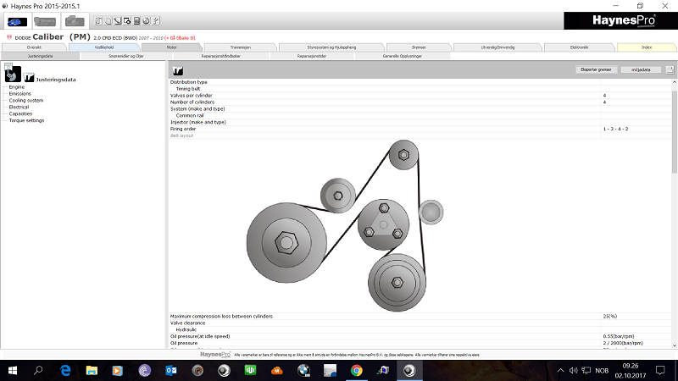The height and width of the screenshot is (381, 678).
Task: Open the Smøremidler og Oljer sub-tab
Action: (125, 56)
